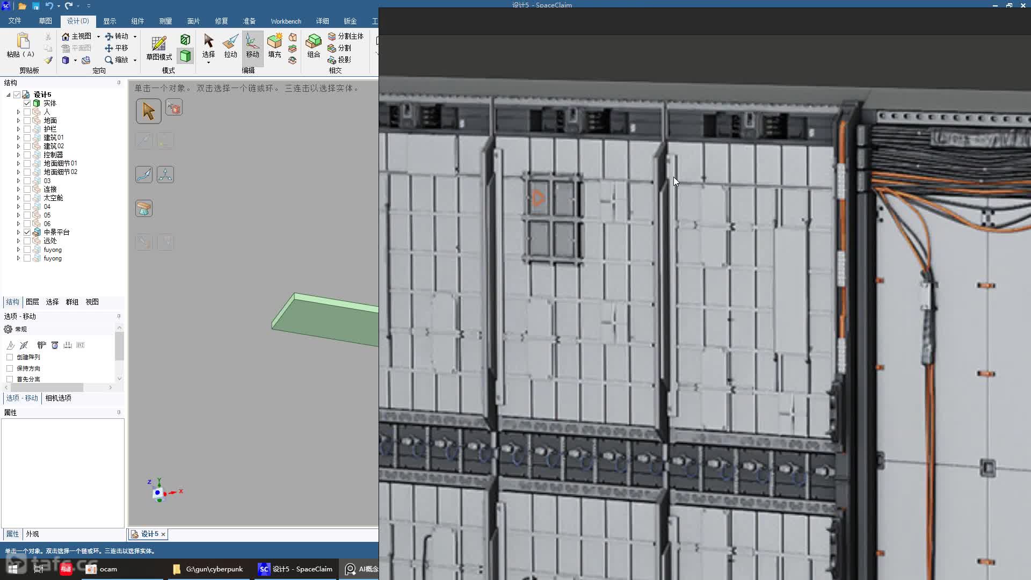The image size is (1031, 580).
Task: Click the redo arrow icon
Action: tap(69, 6)
